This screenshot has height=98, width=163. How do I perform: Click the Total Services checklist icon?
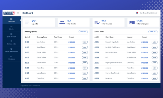(97, 23)
